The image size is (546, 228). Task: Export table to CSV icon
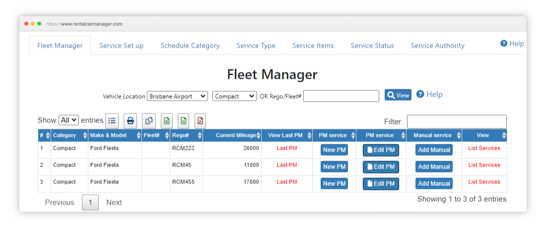(184, 121)
